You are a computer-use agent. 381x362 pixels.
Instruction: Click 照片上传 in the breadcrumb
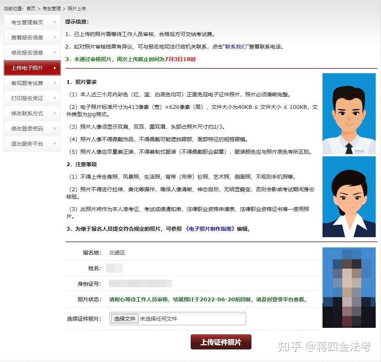(x=76, y=8)
